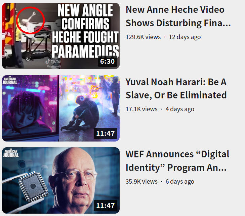The width and height of the screenshot is (245, 216).
Task: Click the '4 days ago' label
Action: point(180,109)
